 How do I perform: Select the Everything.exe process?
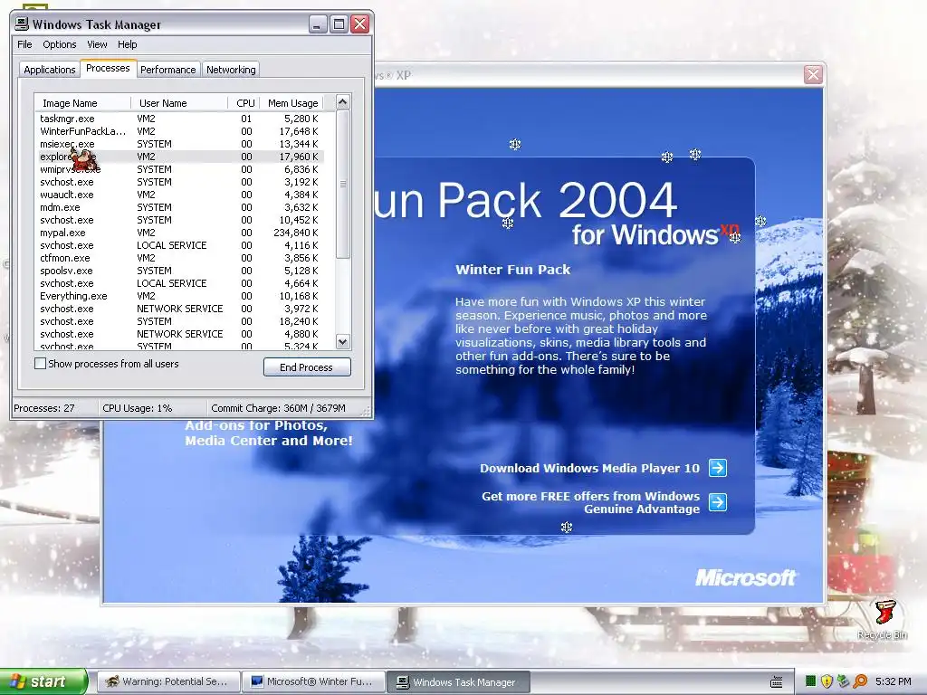pyautogui.click(x=180, y=296)
